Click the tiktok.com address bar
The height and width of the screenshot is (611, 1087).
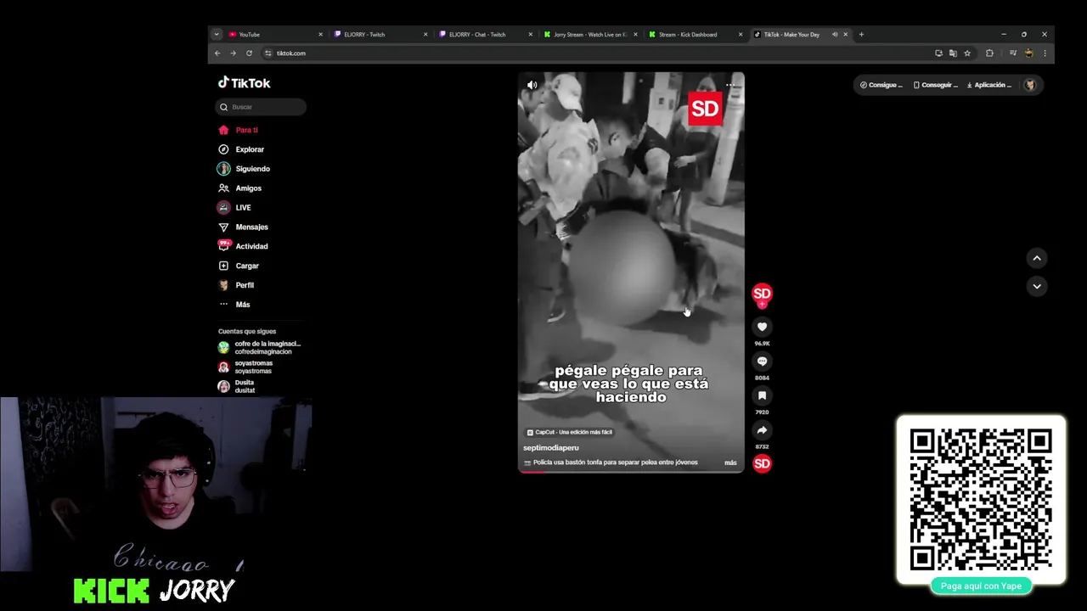594,53
